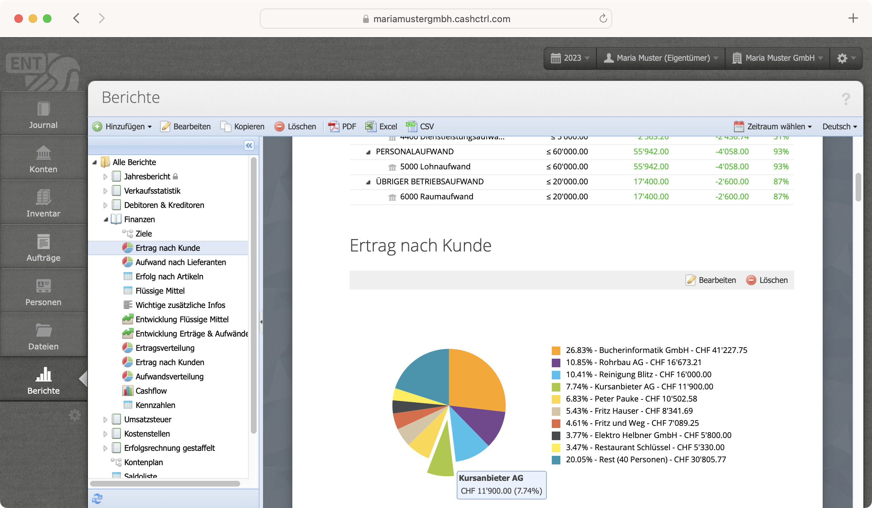Open the Inventar sidebar section
Screen dimensions: 872x508
[x=43, y=204]
